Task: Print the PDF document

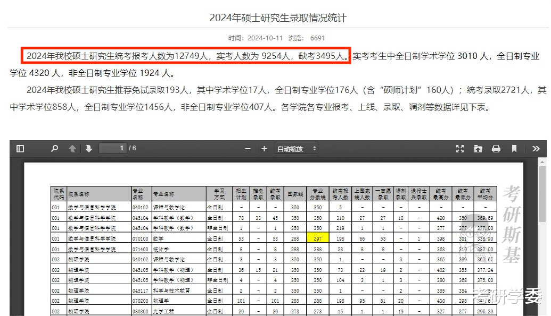Action: coord(496,149)
